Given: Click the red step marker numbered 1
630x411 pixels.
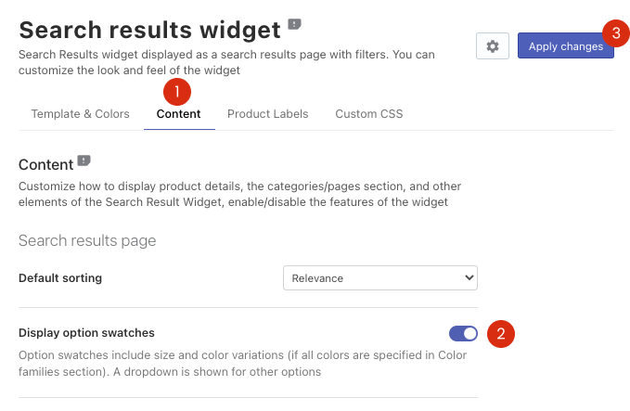Looking at the screenshot, I should pos(177,92).
